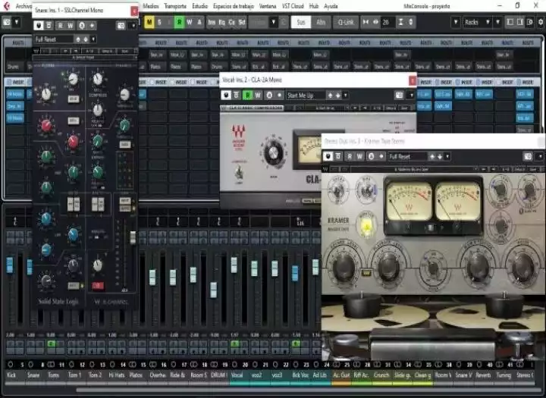Toggle the yellow Mute button in MixConsole toolbar
The width and height of the screenshot is (546, 398).
tap(149, 22)
